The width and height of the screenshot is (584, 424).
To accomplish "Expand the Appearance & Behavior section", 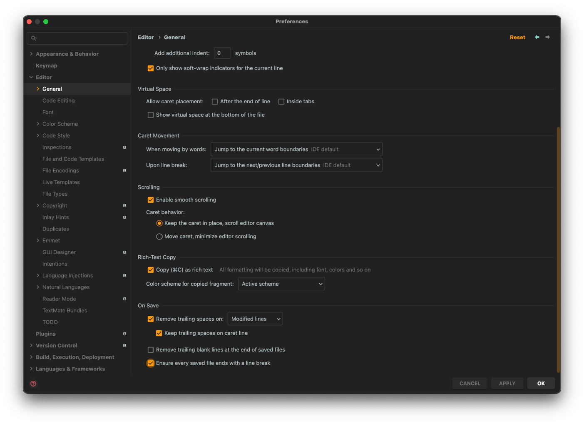I will pos(31,54).
